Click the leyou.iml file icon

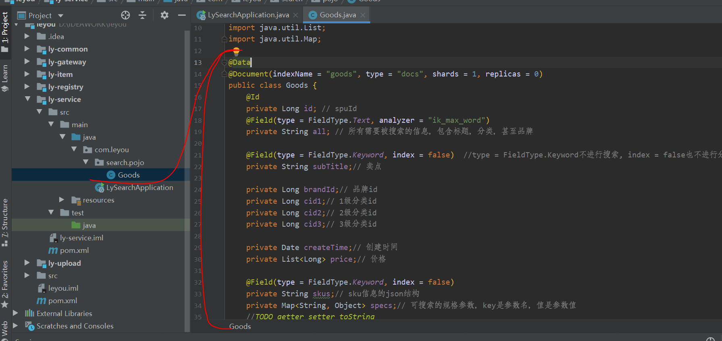click(41, 288)
